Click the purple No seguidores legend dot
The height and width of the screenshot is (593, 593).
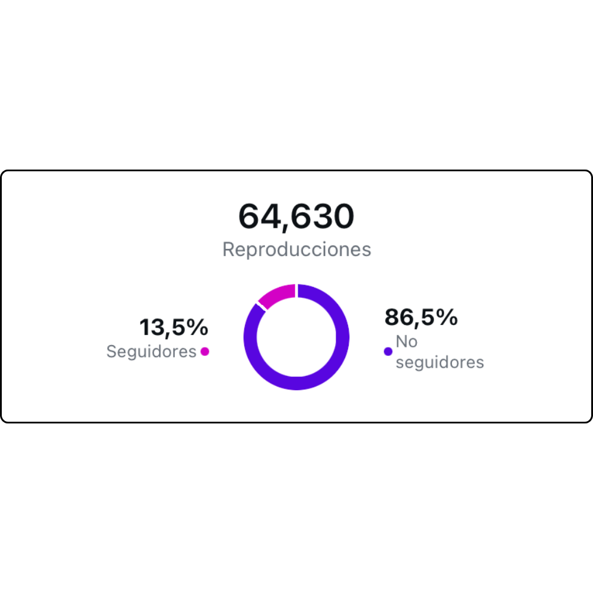[388, 351]
